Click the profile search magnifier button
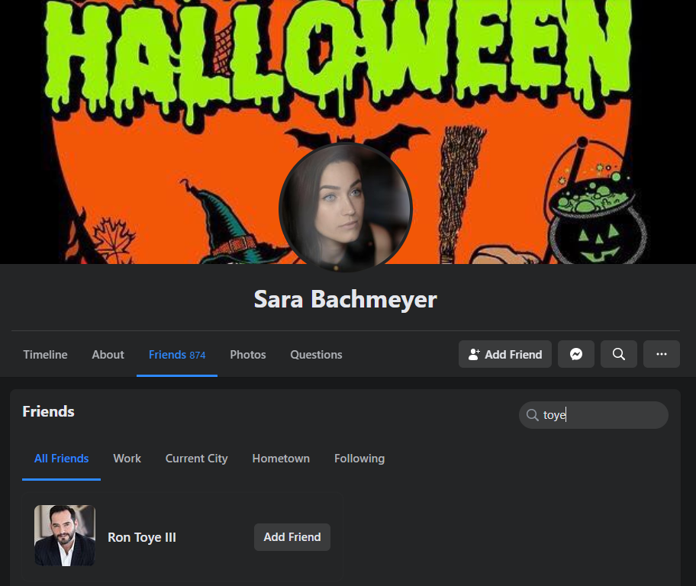Screen dimensions: 696x586 tap(618, 354)
